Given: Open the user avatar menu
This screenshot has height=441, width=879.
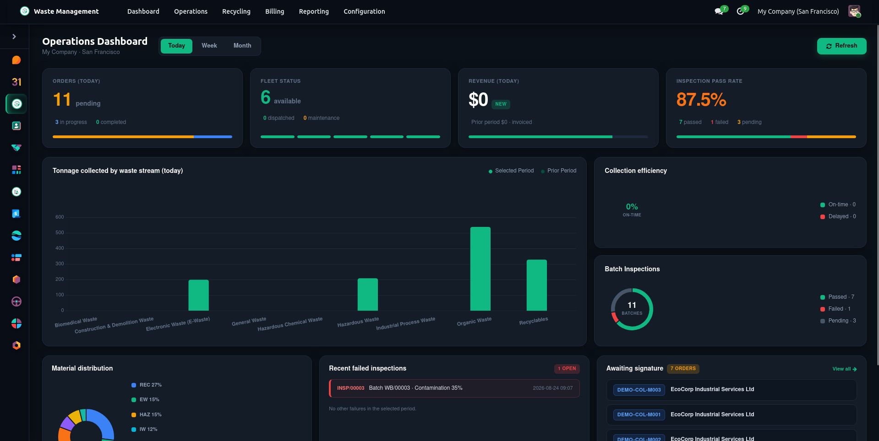Looking at the screenshot, I should click(854, 11).
